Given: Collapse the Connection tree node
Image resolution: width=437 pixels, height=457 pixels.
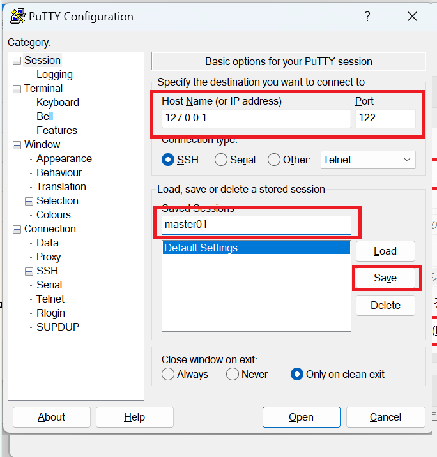Looking at the screenshot, I should tap(17, 230).
